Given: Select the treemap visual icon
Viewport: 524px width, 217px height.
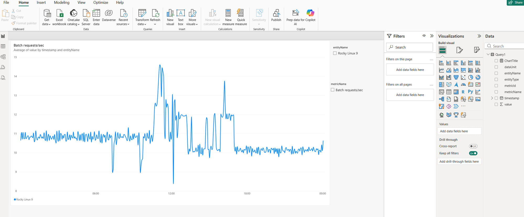Looking at the screenshot, I should (441, 85).
